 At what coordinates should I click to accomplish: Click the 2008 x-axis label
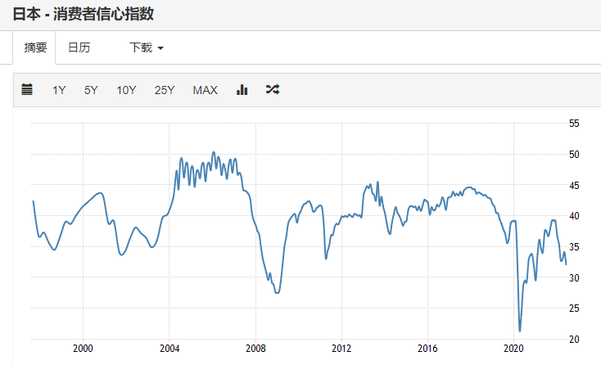click(255, 348)
